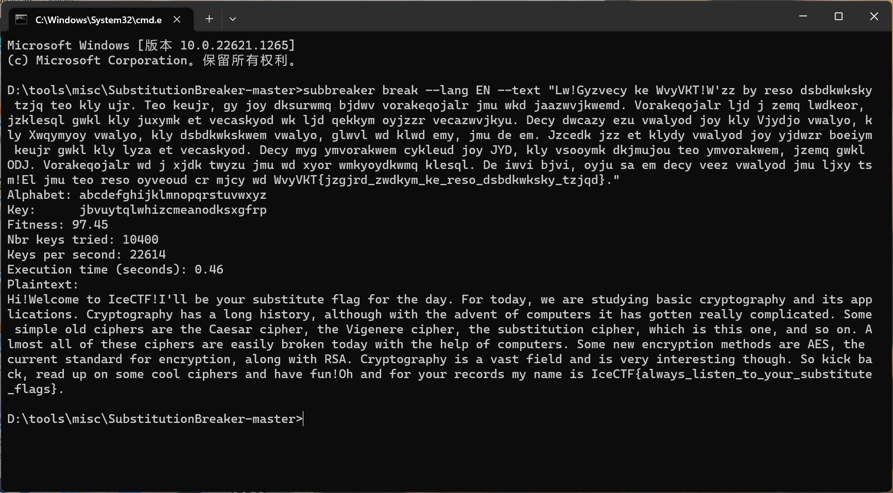
Task: Click the bottom command prompt cursor
Action: [303, 419]
